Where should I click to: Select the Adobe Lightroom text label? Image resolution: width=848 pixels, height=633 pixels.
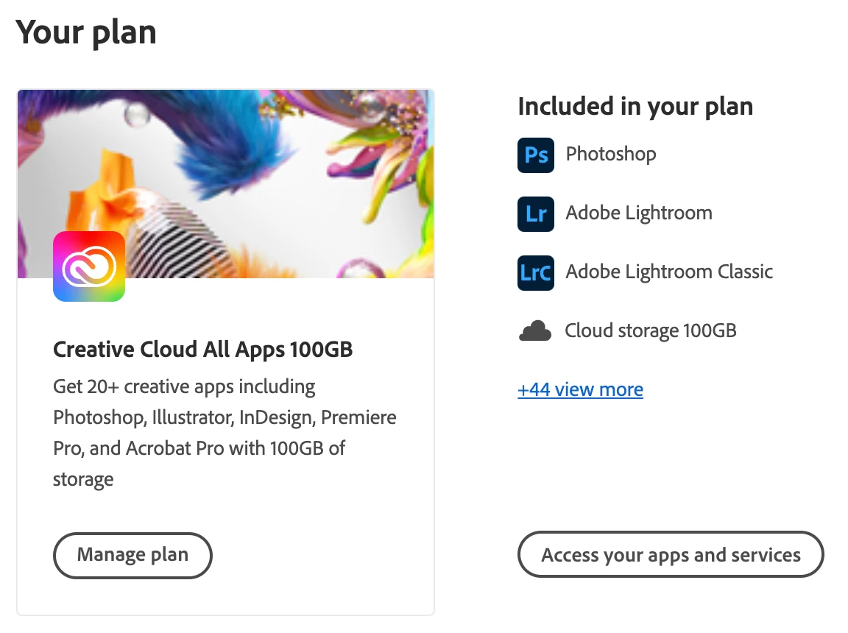(x=638, y=213)
